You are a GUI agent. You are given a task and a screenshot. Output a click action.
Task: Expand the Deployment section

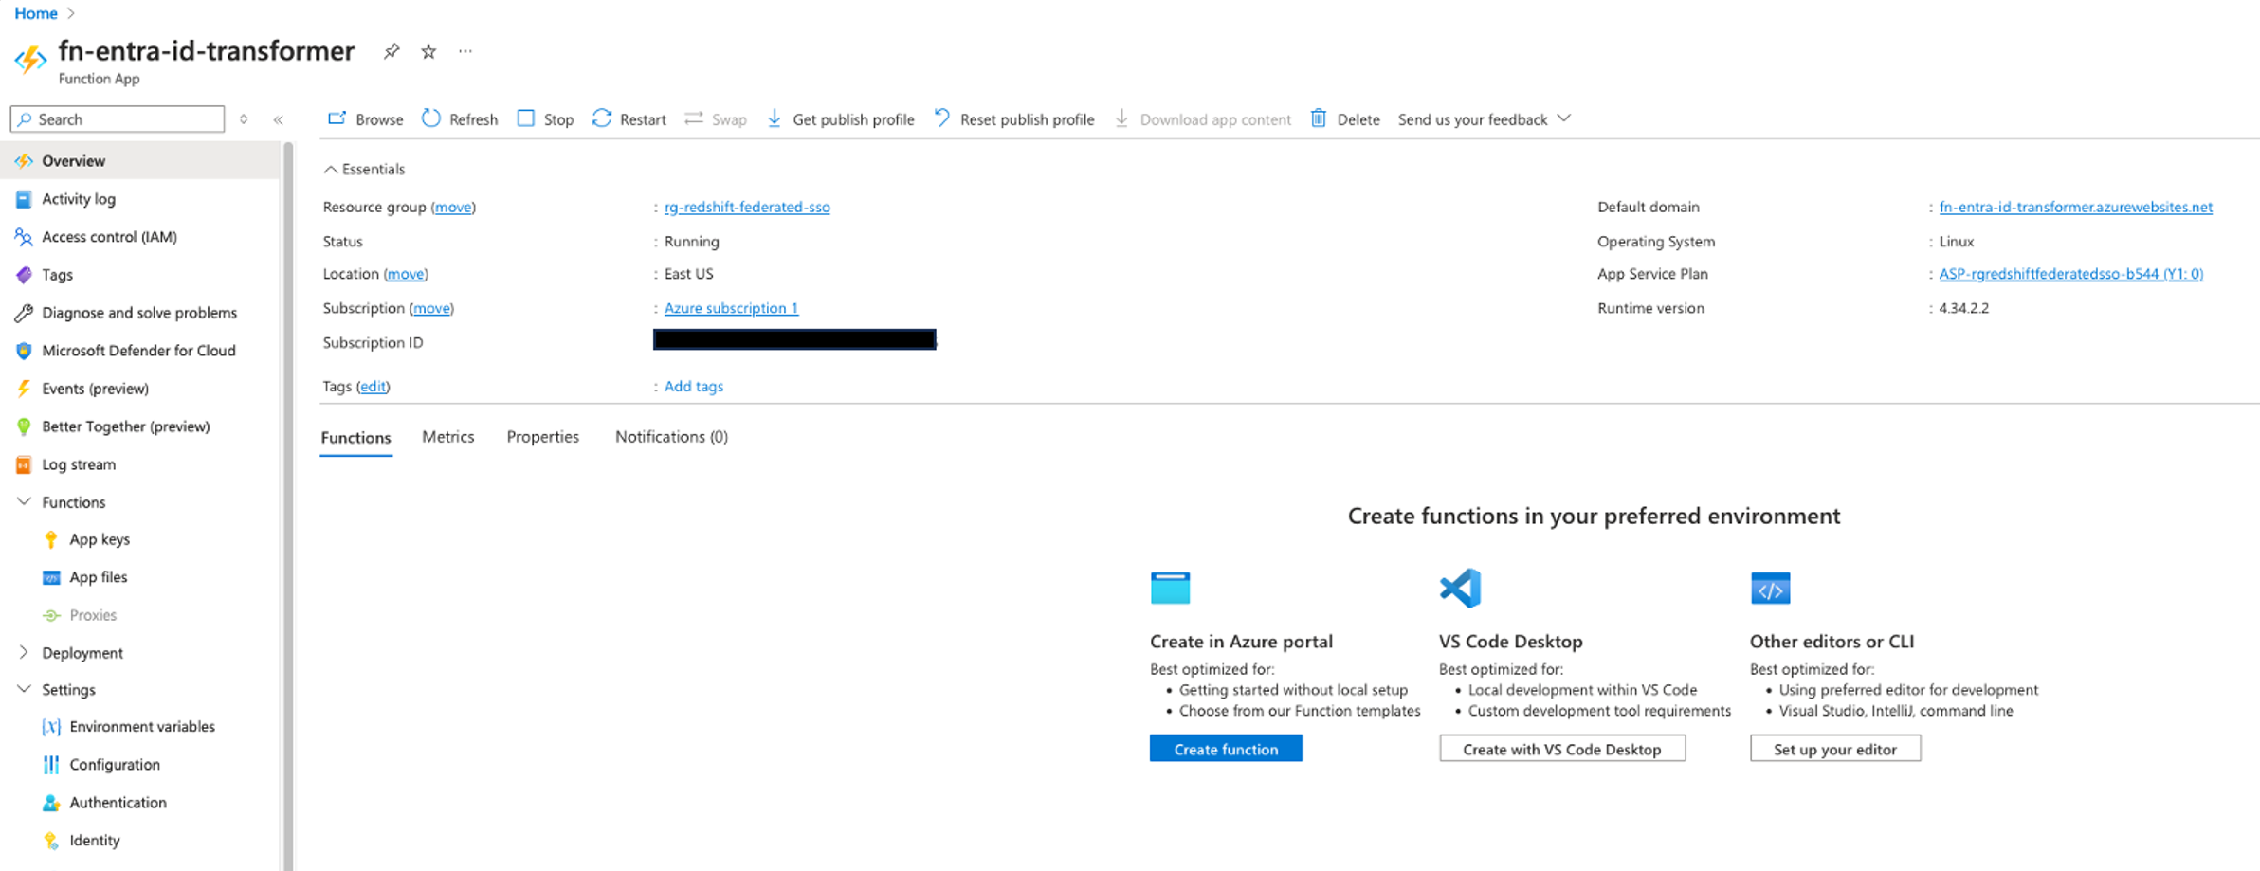(82, 652)
